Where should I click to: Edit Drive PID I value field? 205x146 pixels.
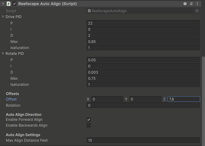143,29
